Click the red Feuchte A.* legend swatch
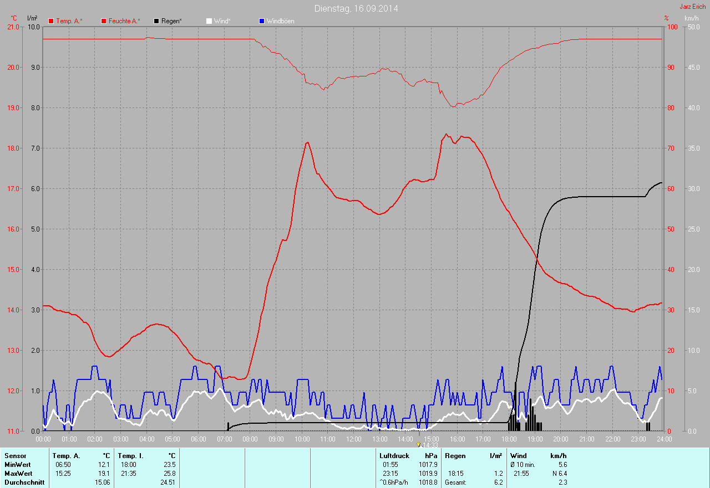710x488 pixels. [x=103, y=21]
